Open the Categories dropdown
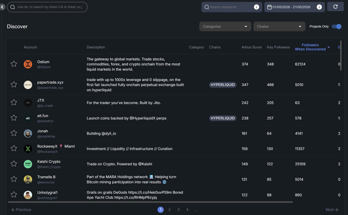This screenshot has height=215, width=348. (x=225, y=26)
